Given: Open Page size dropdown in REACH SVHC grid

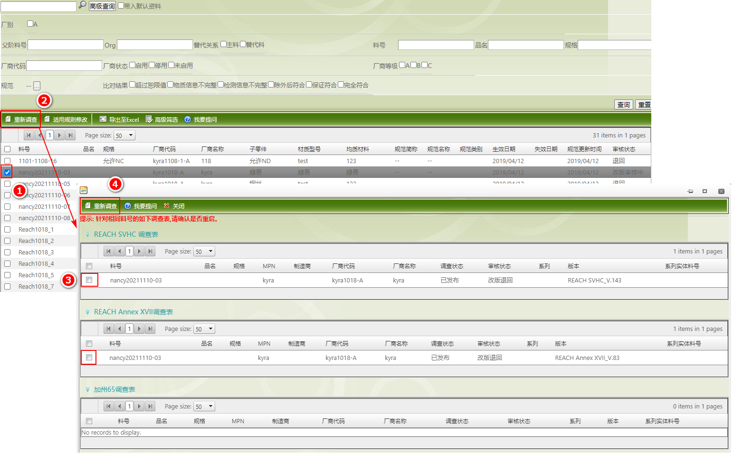Looking at the screenshot, I should pos(204,252).
